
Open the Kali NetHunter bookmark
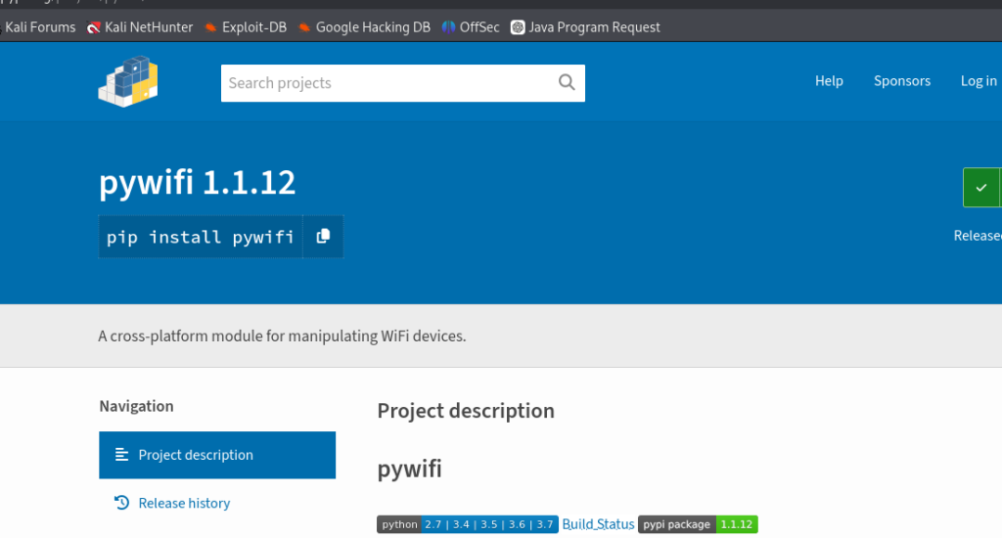coord(140,27)
